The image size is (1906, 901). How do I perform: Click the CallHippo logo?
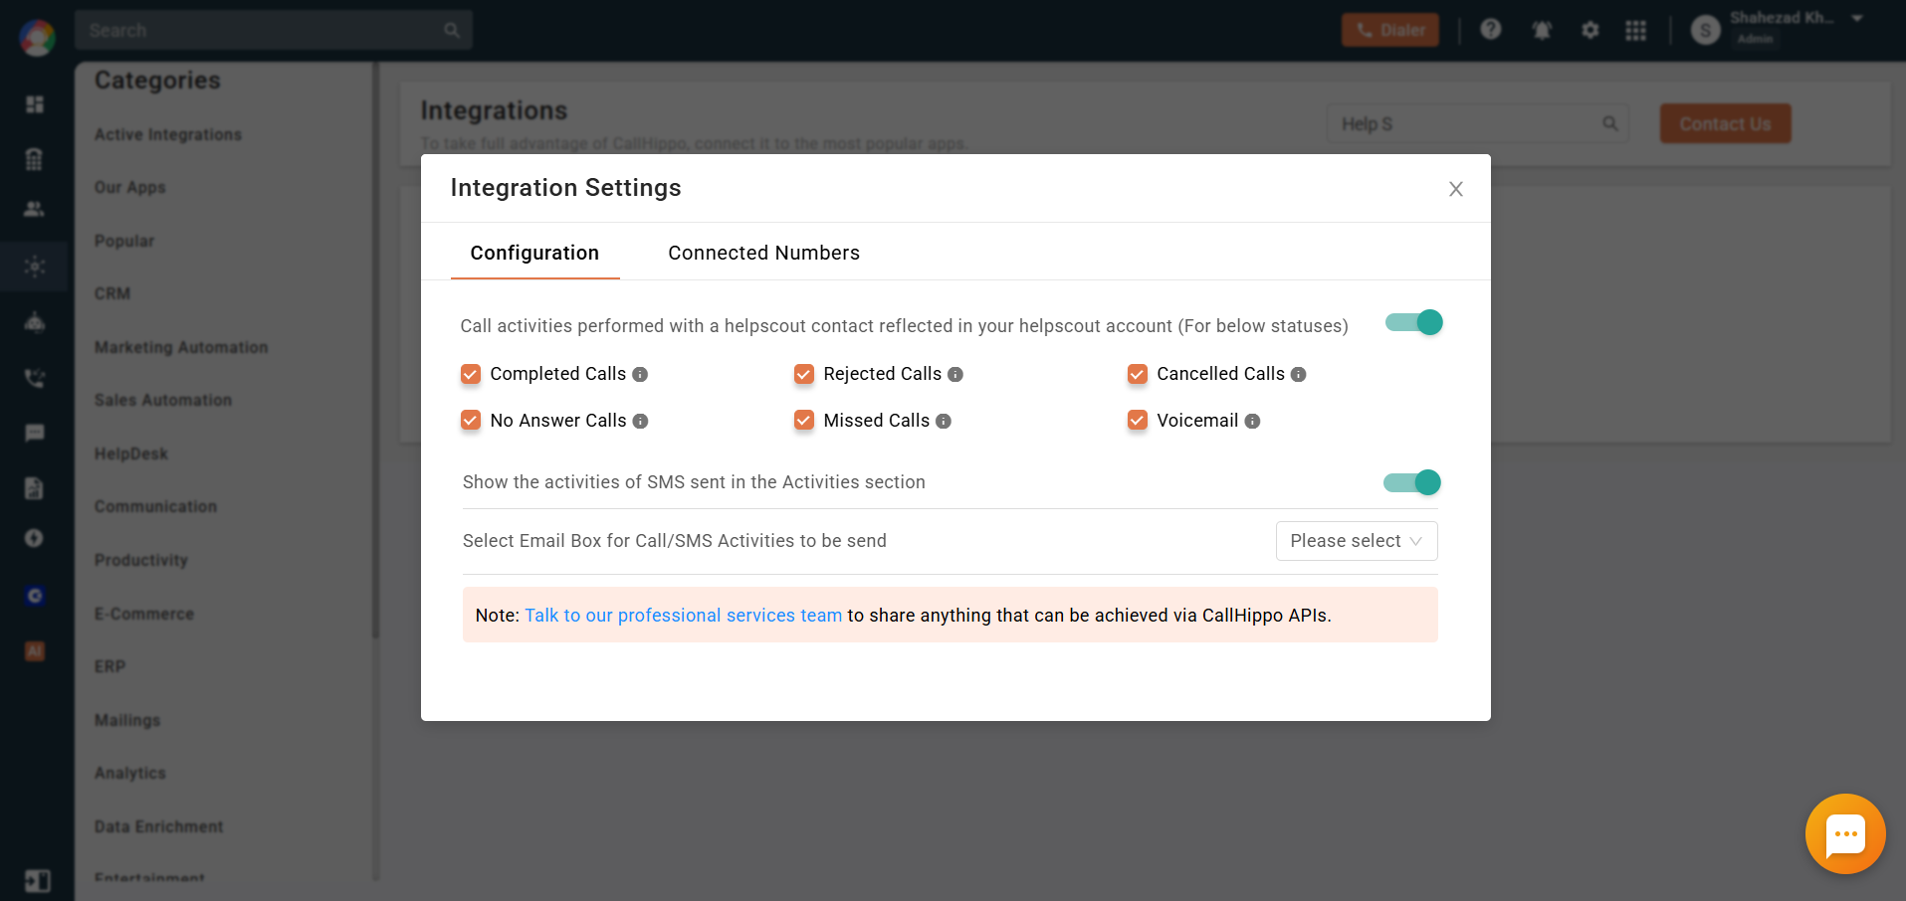click(37, 38)
